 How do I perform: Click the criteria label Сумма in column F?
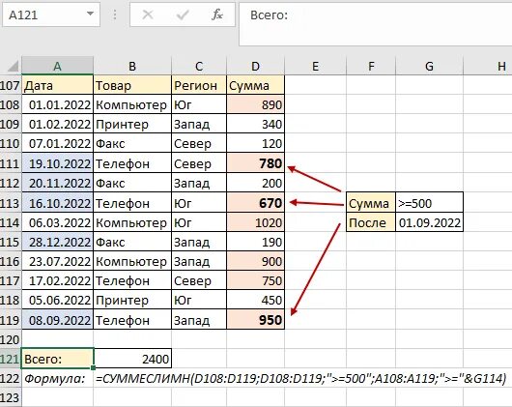(371, 203)
